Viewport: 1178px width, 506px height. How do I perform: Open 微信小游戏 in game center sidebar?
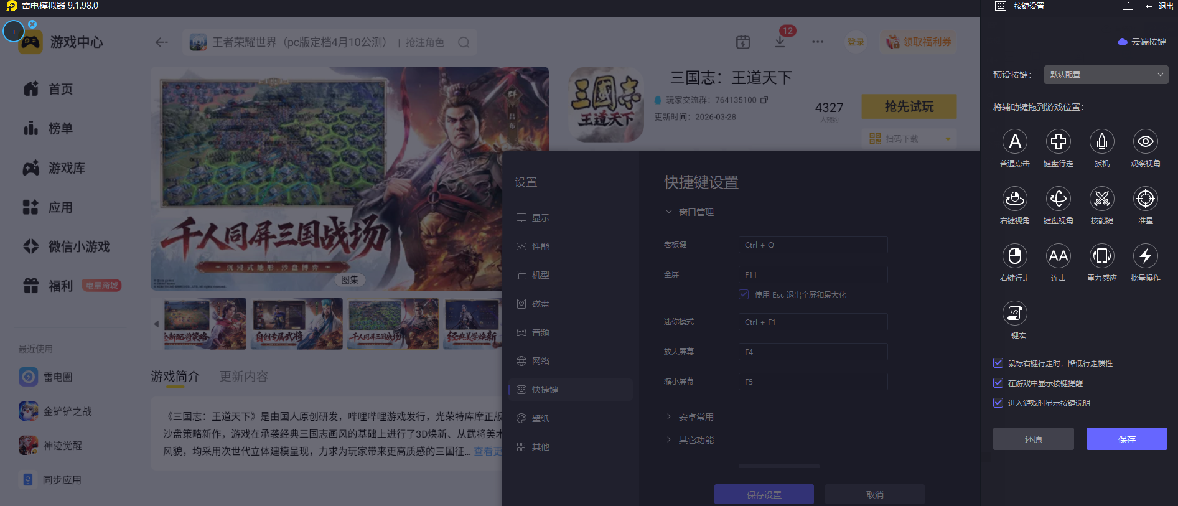coord(66,246)
